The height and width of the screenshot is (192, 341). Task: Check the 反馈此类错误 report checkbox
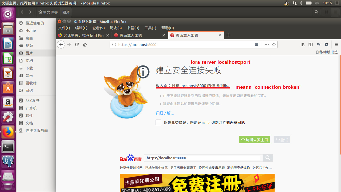(x=158, y=122)
